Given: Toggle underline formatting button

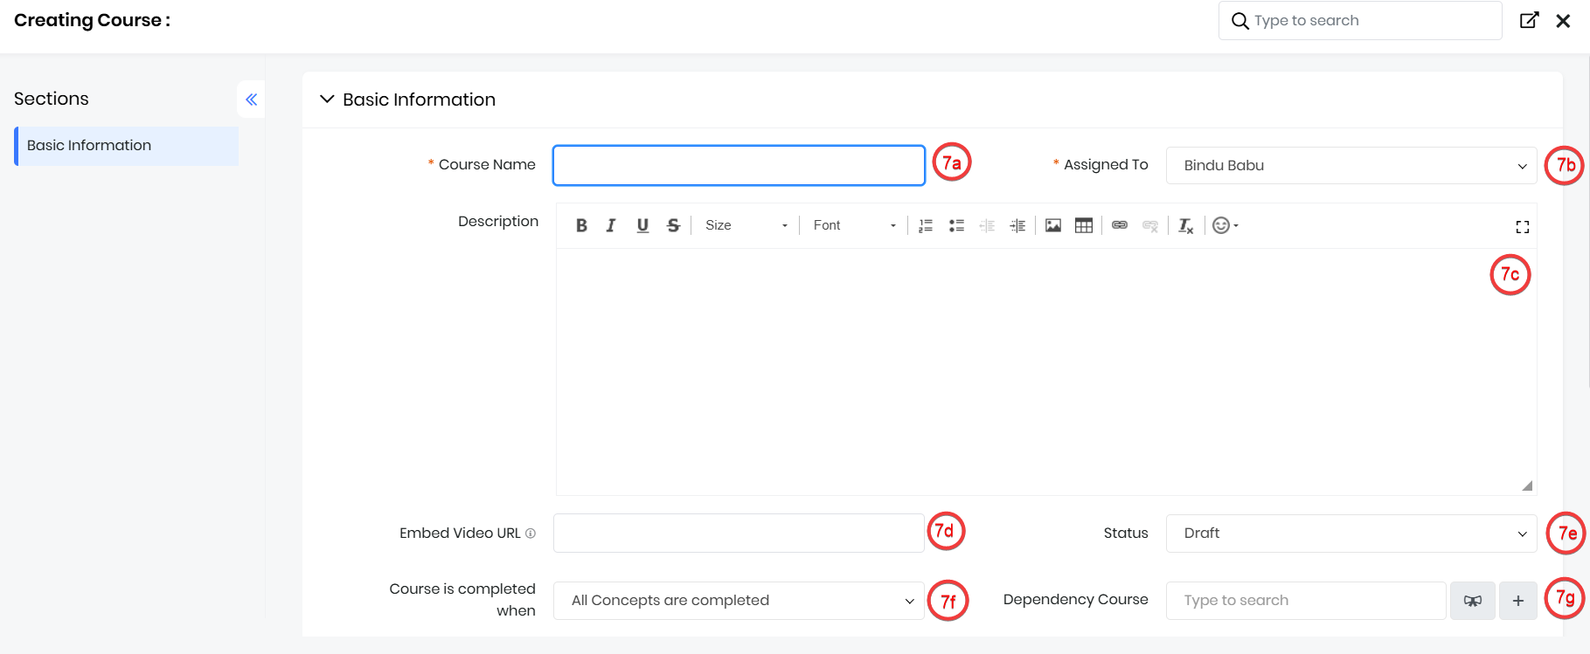Looking at the screenshot, I should pyautogui.click(x=642, y=225).
